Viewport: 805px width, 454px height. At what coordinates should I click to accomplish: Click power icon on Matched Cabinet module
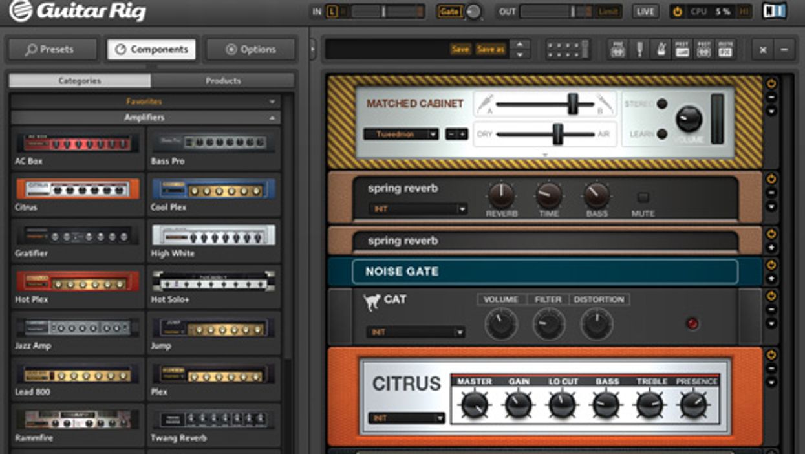771,84
